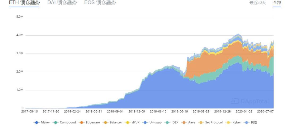Hide the Uniswap series in legend
287x131 pixels.
point(152,123)
